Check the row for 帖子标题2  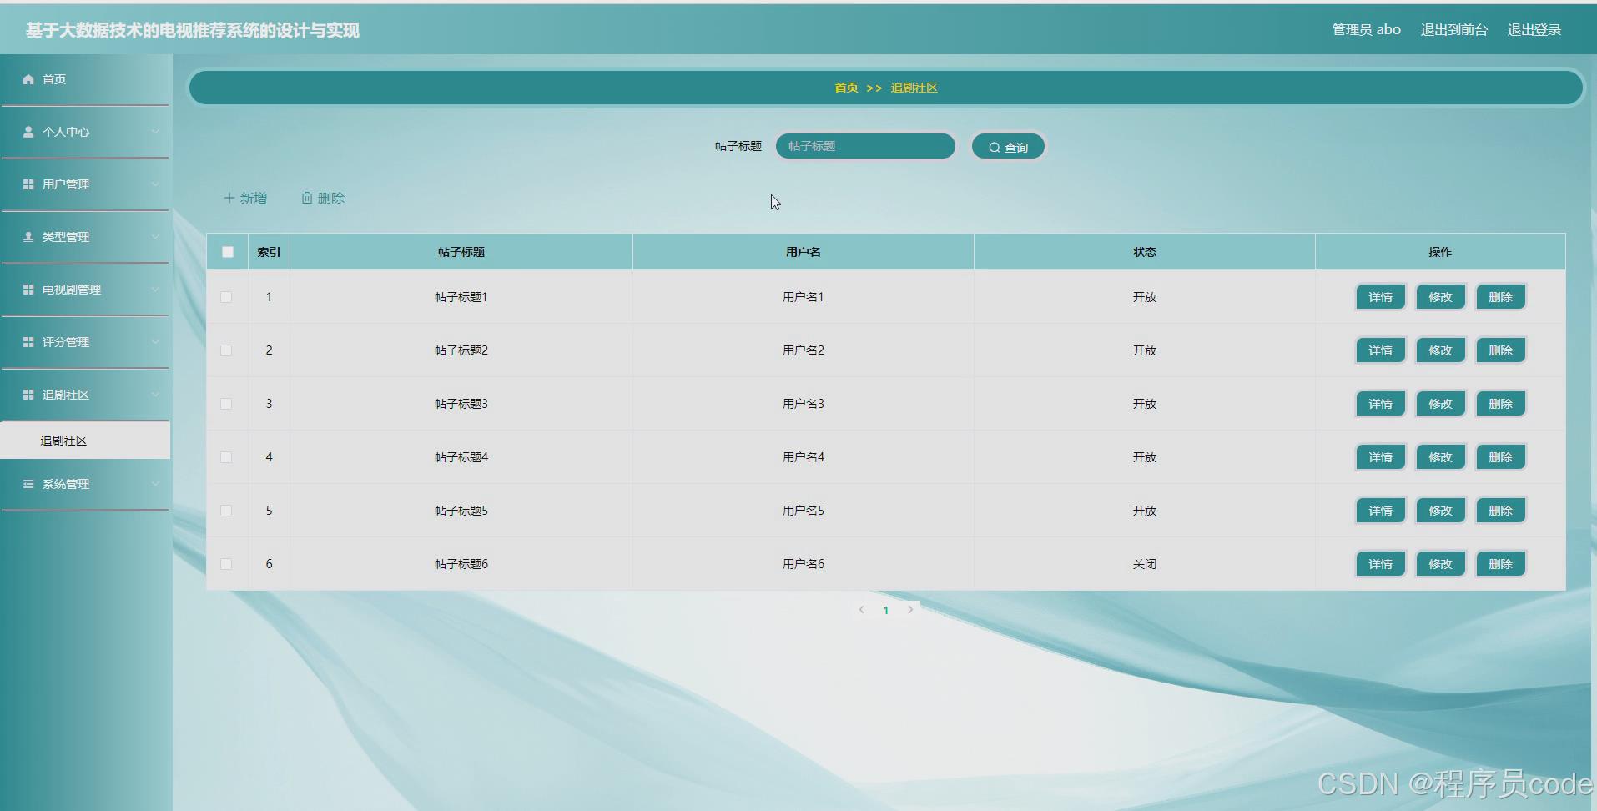[226, 350]
